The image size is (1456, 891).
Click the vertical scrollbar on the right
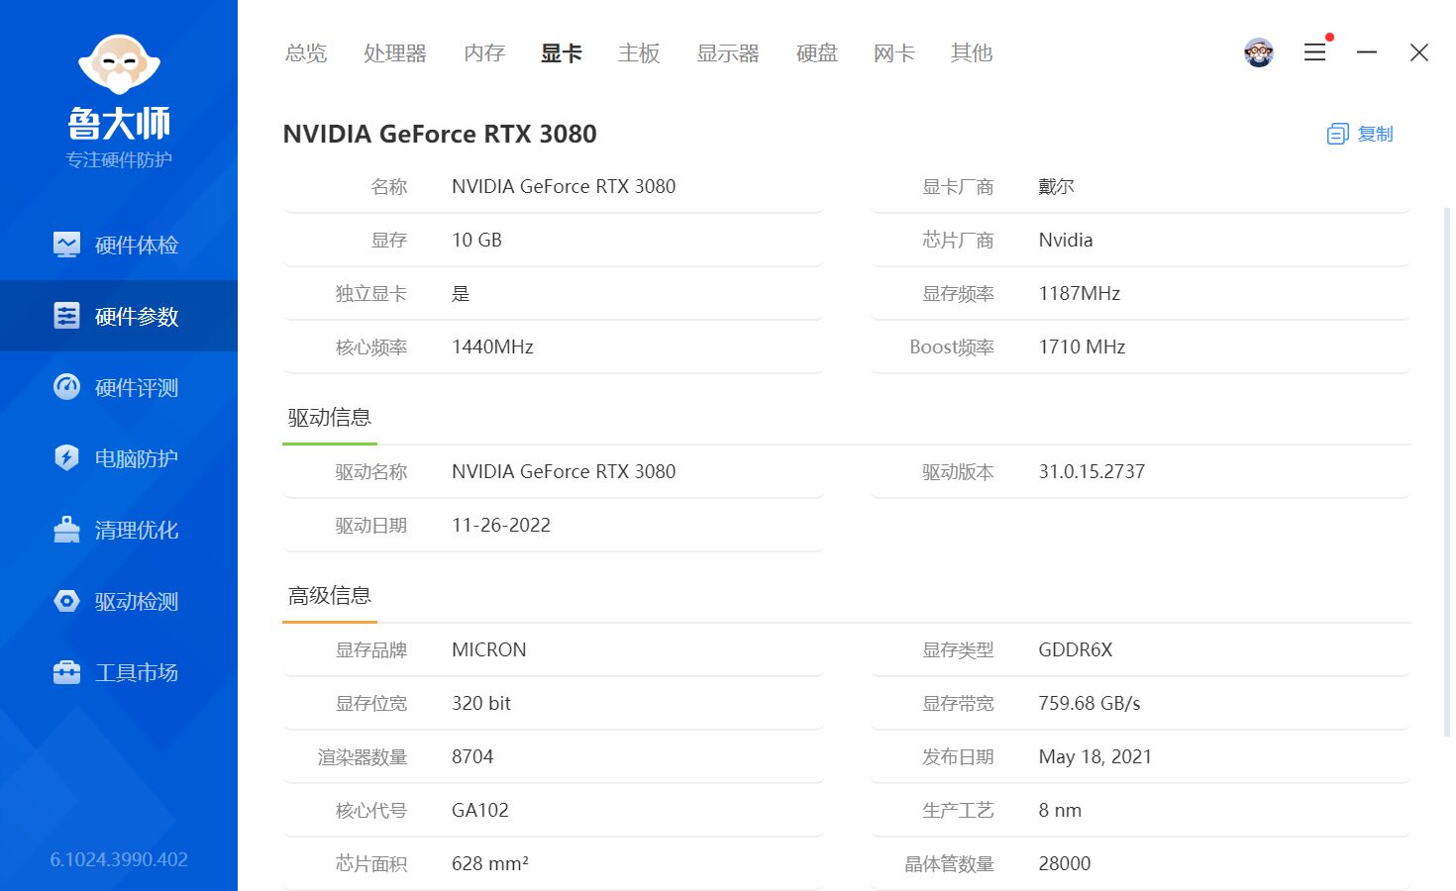(1447, 472)
